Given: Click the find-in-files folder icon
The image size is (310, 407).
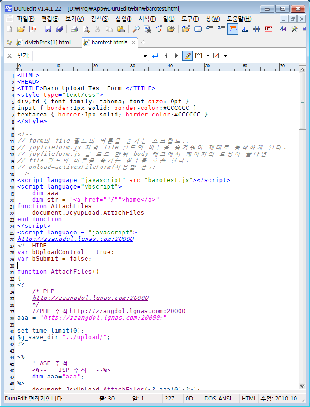Looking at the screenshot, I should tap(171, 29).
